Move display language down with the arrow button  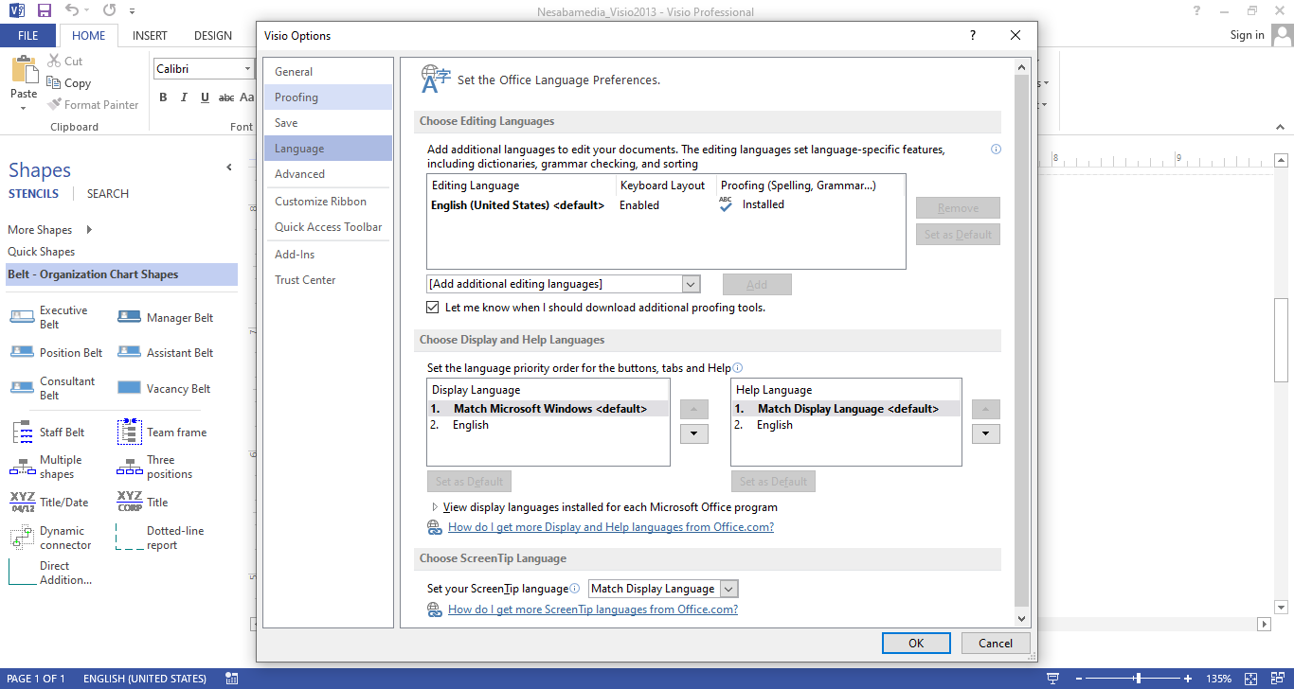click(694, 433)
